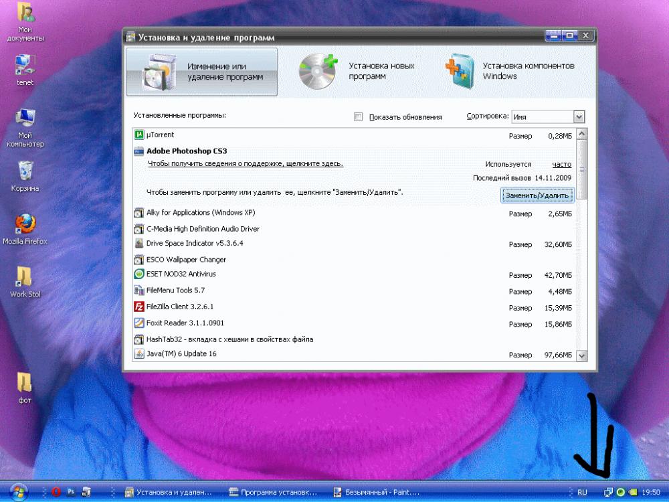Viewport: 669px width, 502px height.
Task: Select the Adobe Photoshop CS3 icon
Action: coord(138,151)
